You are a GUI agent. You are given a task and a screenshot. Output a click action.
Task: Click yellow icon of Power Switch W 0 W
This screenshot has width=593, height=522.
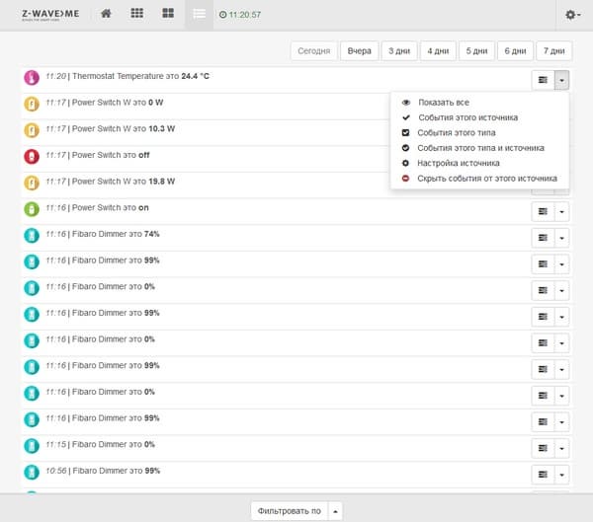[32, 104]
